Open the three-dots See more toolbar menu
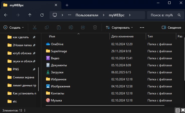Viewport: 185px width, 113px height. tap(142, 28)
